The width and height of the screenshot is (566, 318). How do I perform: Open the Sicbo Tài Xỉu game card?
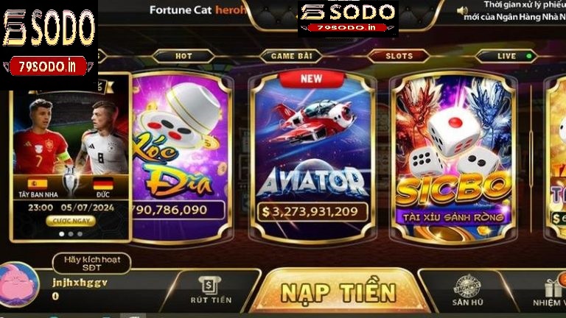click(453, 158)
